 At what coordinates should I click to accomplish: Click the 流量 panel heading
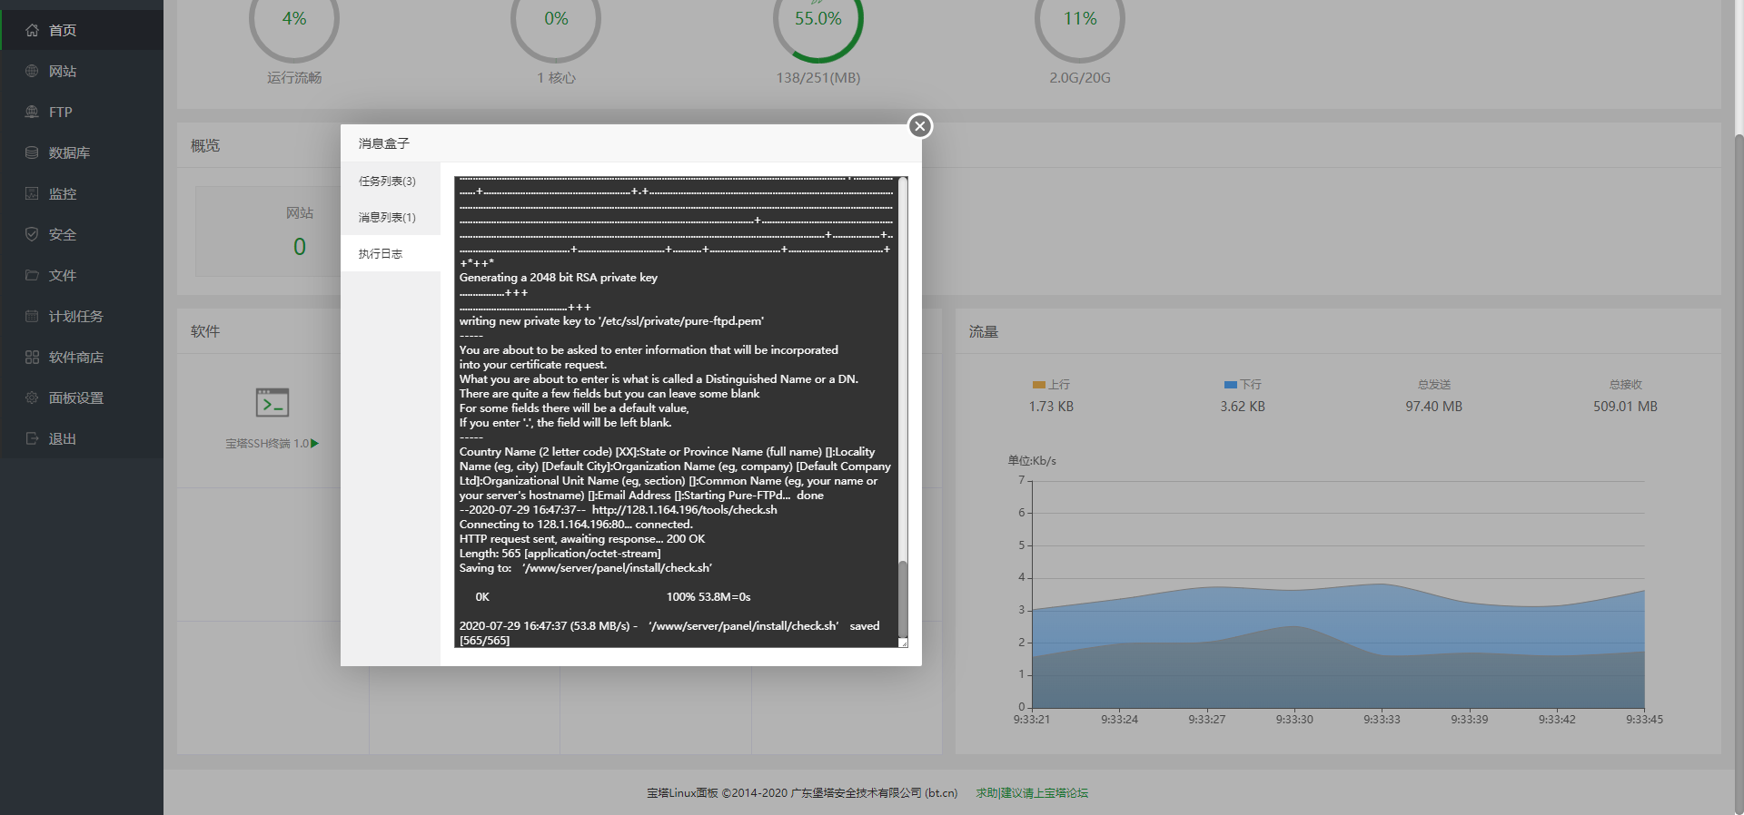pos(983,331)
